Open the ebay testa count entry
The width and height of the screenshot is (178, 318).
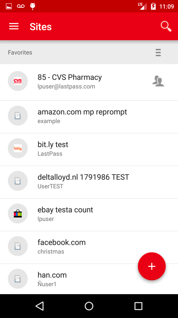[89, 215]
